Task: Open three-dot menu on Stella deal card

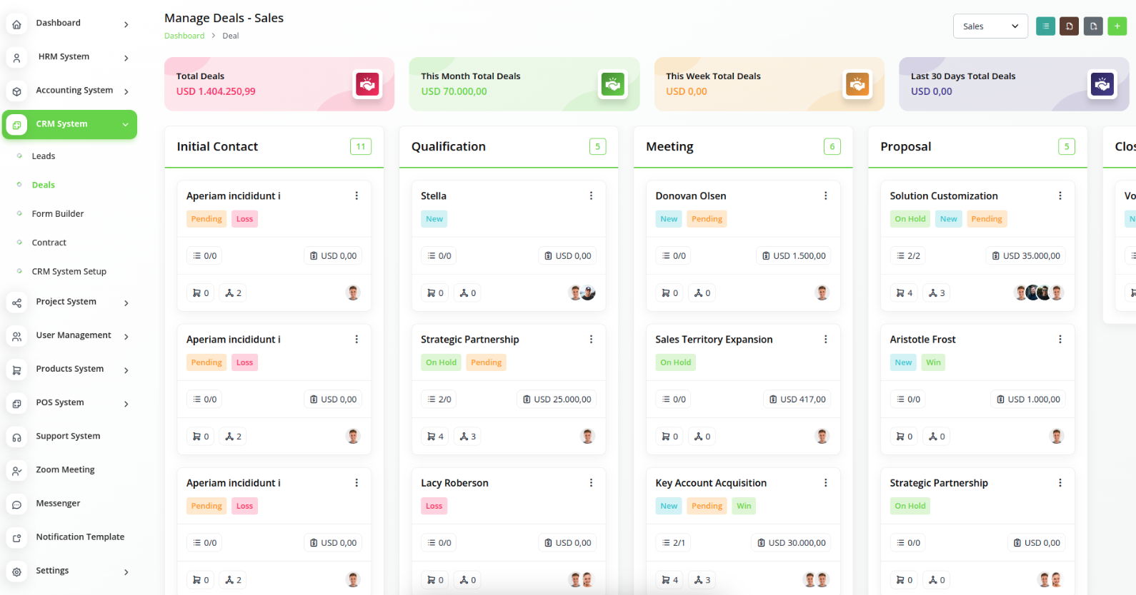Action: (x=591, y=196)
